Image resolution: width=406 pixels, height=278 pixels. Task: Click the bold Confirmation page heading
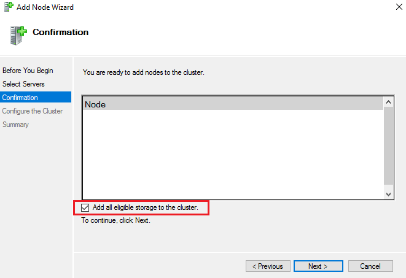pyautogui.click(x=60, y=32)
